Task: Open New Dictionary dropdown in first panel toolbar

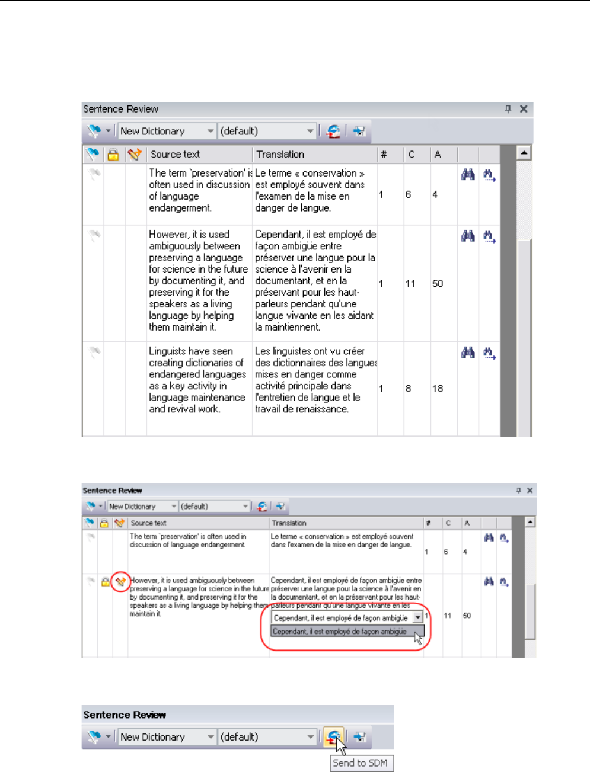Action: [x=211, y=132]
